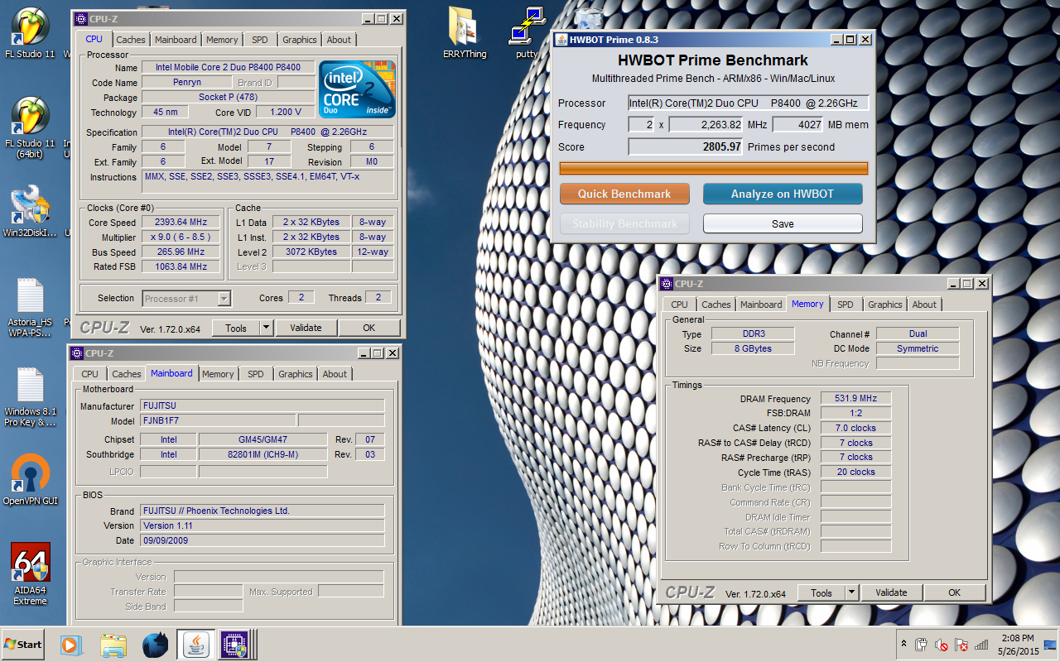Open About tab in top CPU-Z window

point(338,40)
